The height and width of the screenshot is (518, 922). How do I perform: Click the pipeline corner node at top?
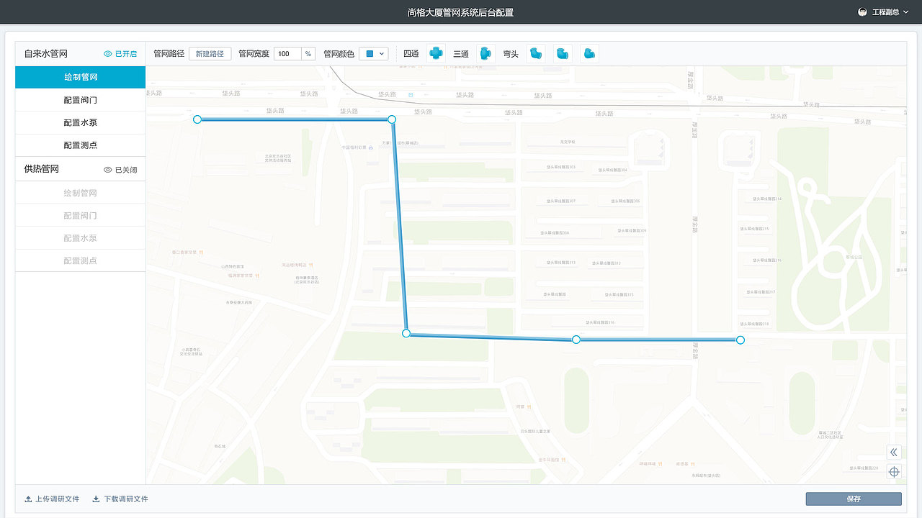pos(392,119)
